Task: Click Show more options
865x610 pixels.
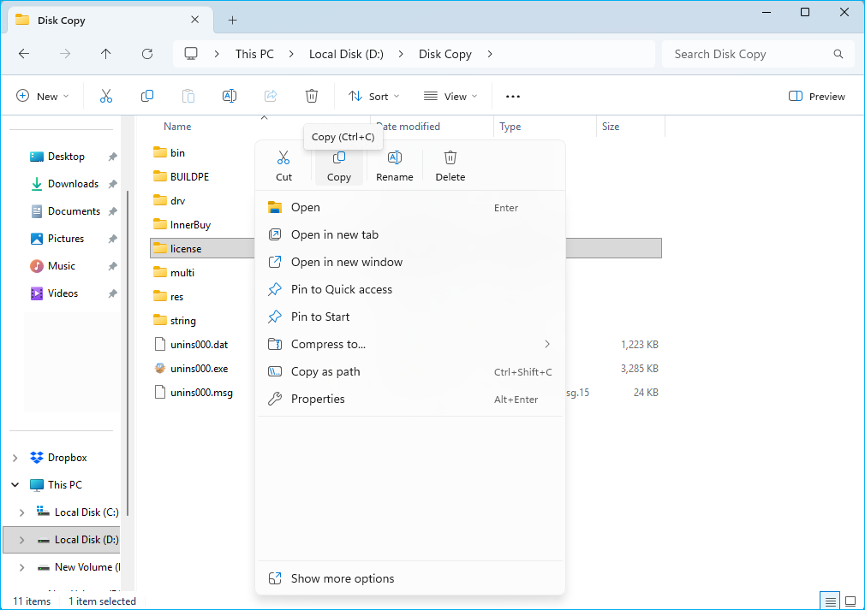Action: click(343, 578)
